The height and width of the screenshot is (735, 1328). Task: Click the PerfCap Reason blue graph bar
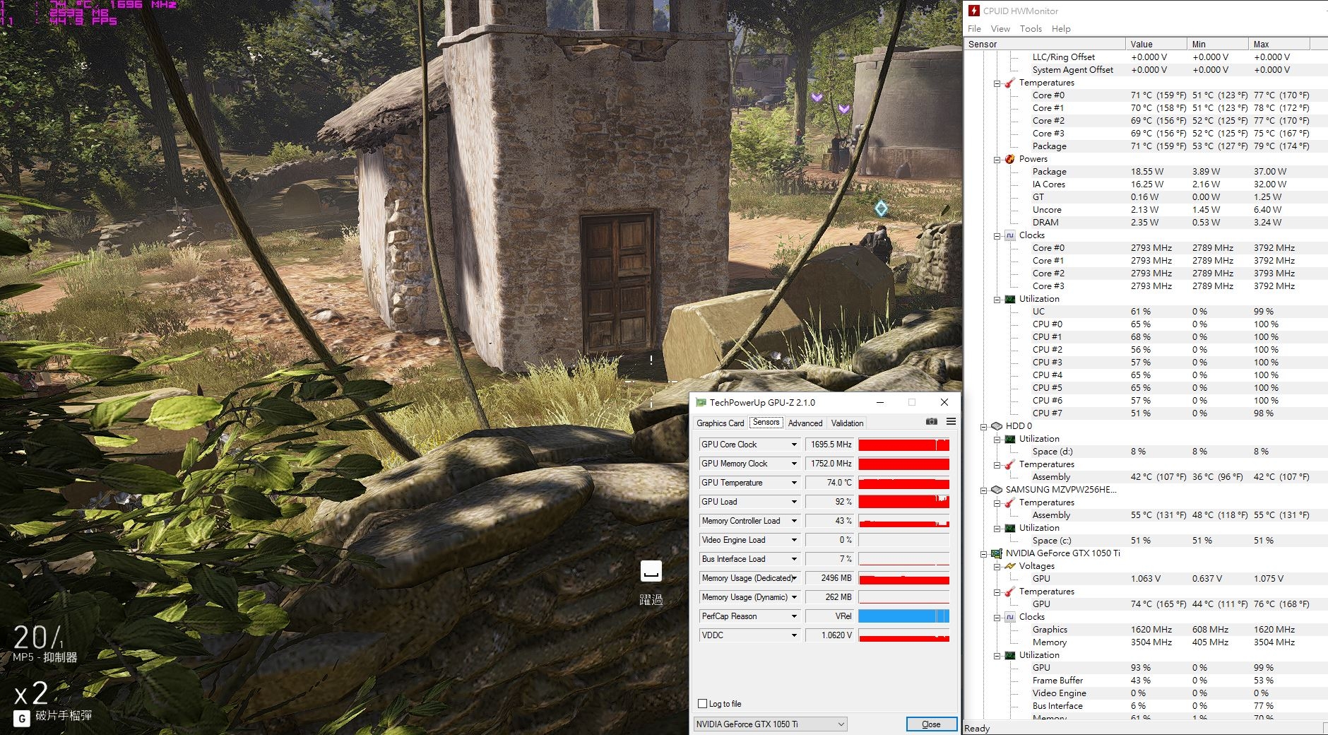coord(903,616)
